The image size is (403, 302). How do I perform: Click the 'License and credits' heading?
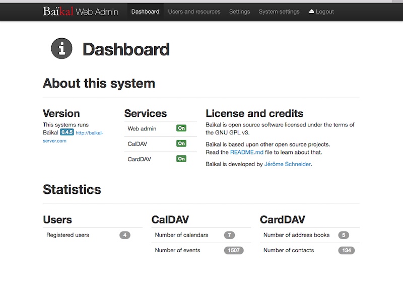click(x=254, y=113)
